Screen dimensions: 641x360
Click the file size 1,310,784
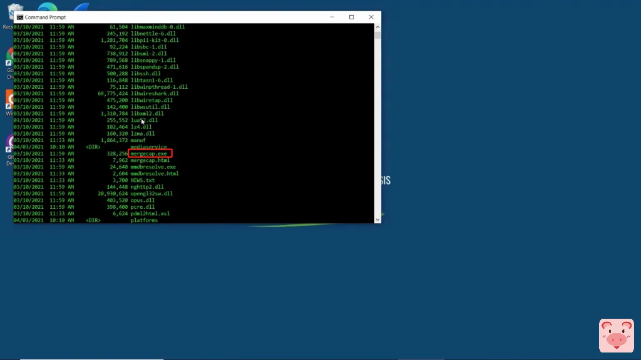click(x=115, y=114)
